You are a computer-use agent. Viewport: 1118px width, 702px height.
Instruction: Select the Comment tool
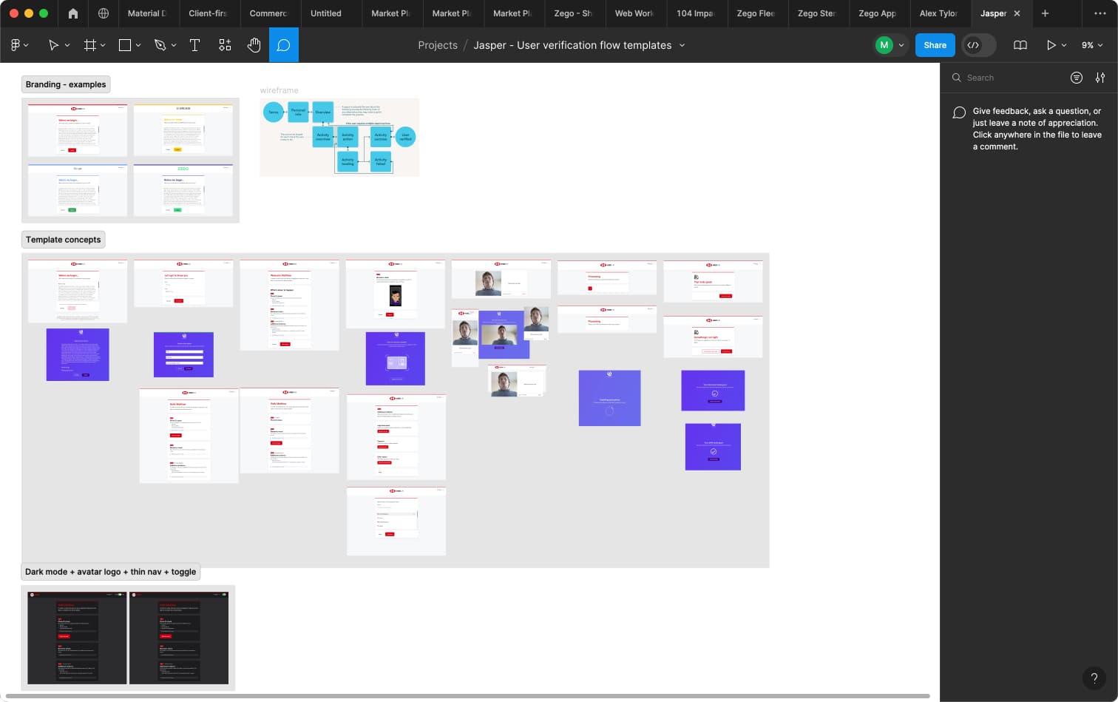coord(284,45)
